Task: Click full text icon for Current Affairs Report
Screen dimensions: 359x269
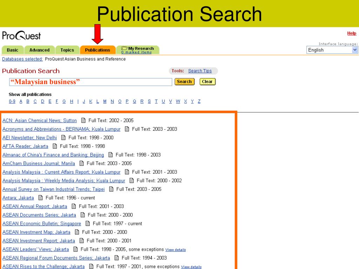Action: (x=127, y=172)
